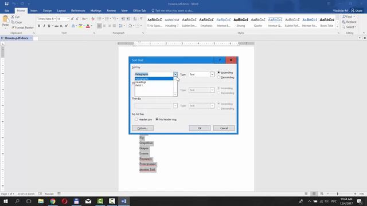Click the Copy icon in the ribbon

tap(13, 22)
